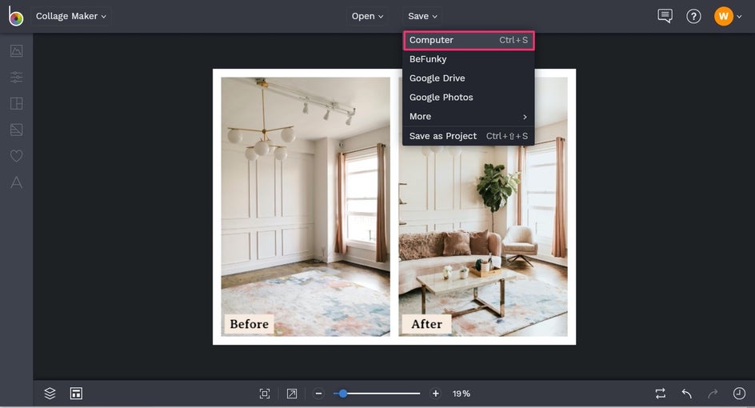Image resolution: width=755 pixels, height=408 pixels.
Task: Click the After text label
Action: coord(426,324)
